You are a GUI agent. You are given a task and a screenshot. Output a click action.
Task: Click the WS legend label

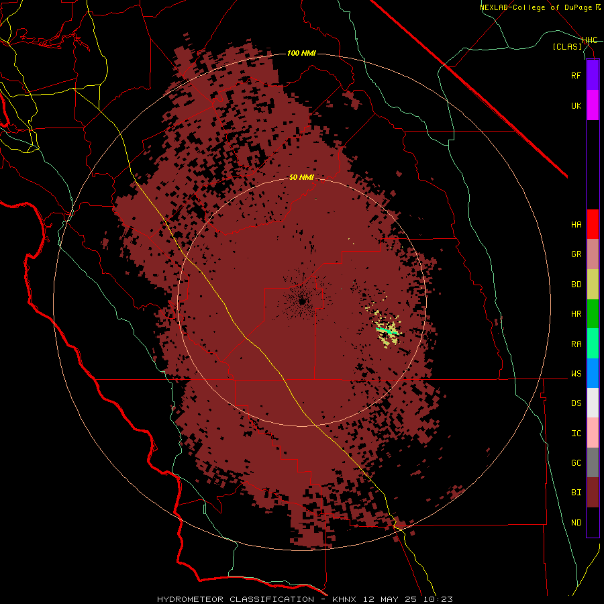pyautogui.click(x=576, y=374)
